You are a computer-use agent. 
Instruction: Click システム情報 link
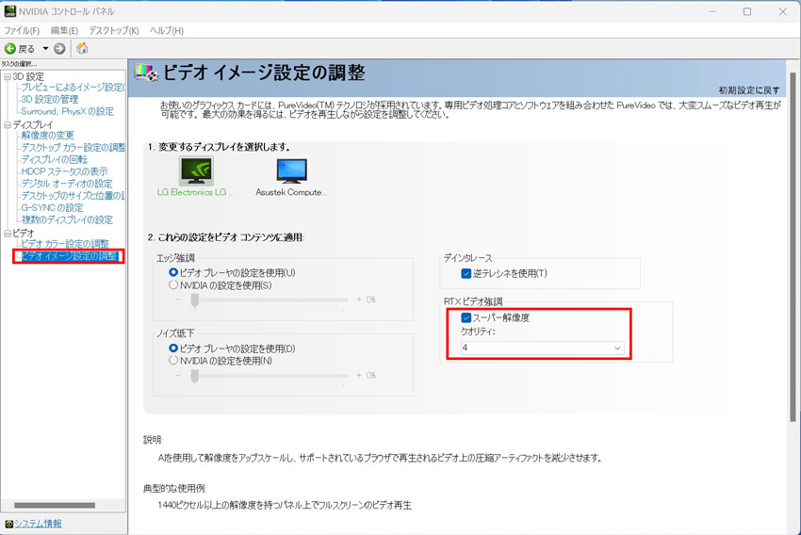38,524
